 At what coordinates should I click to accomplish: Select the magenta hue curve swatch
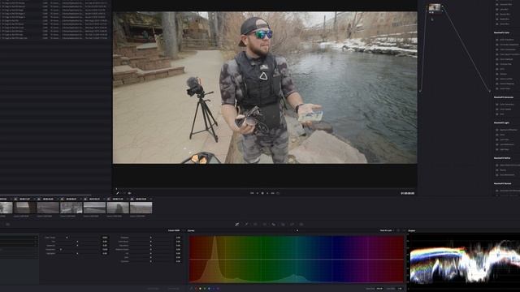(x=218, y=289)
